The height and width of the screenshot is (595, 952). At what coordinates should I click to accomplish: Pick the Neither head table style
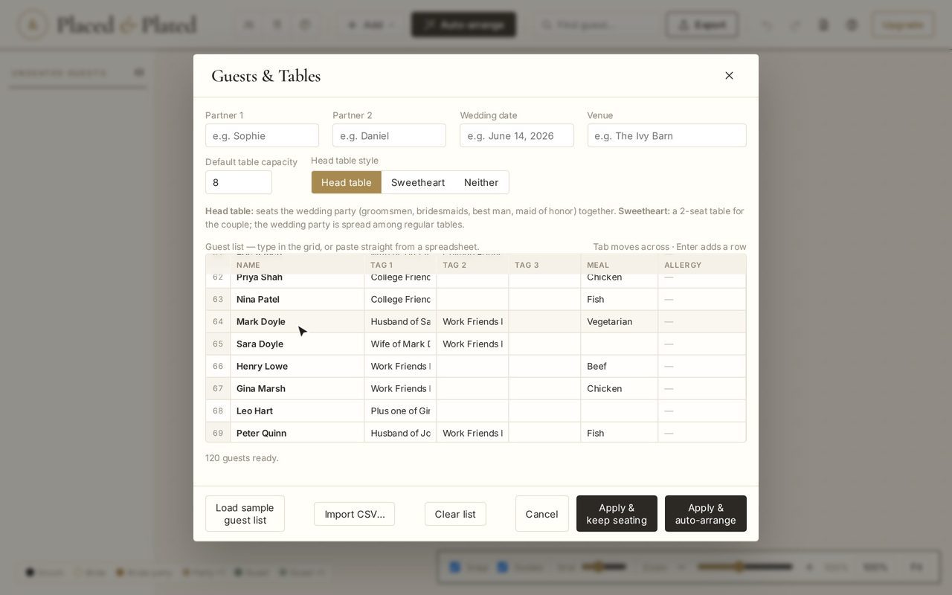(x=481, y=182)
